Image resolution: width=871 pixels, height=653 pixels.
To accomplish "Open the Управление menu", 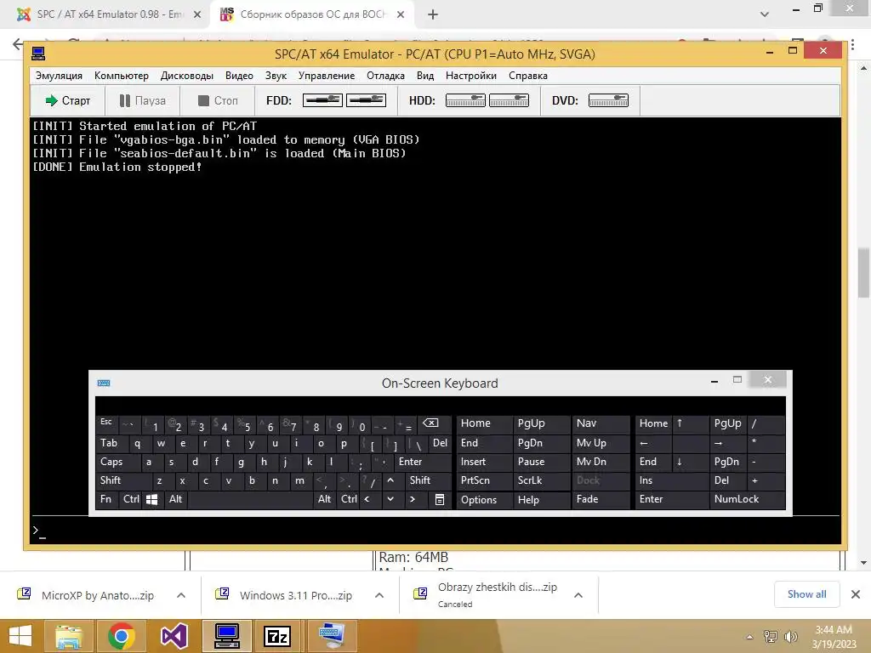I will [326, 76].
